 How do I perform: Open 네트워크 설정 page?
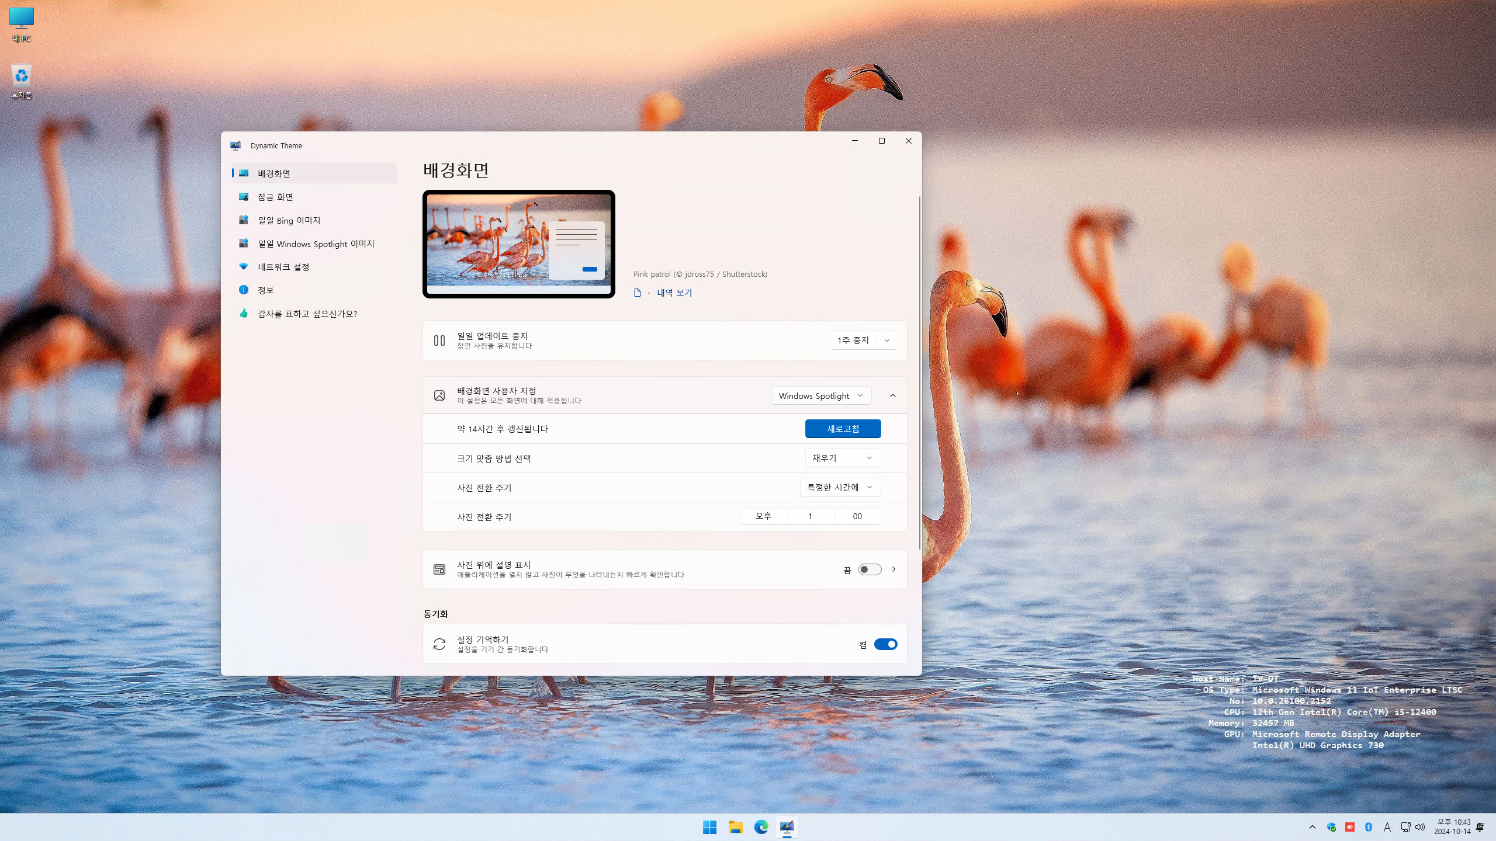click(x=314, y=267)
